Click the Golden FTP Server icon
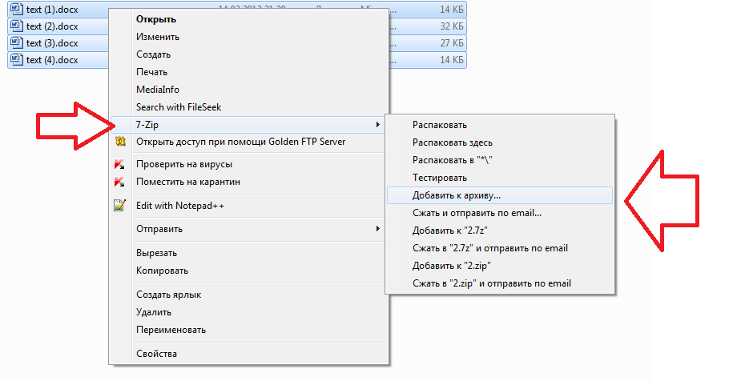The height and width of the screenshot is (381, 749). click(x=120, y=142)
